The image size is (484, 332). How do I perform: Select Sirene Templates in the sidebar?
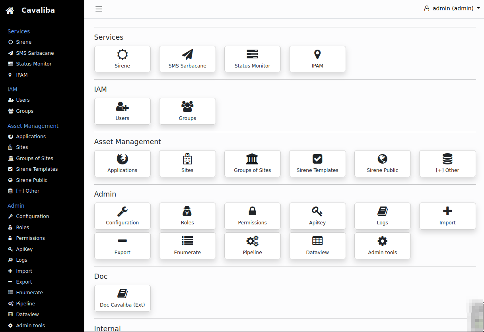[37, 169]
